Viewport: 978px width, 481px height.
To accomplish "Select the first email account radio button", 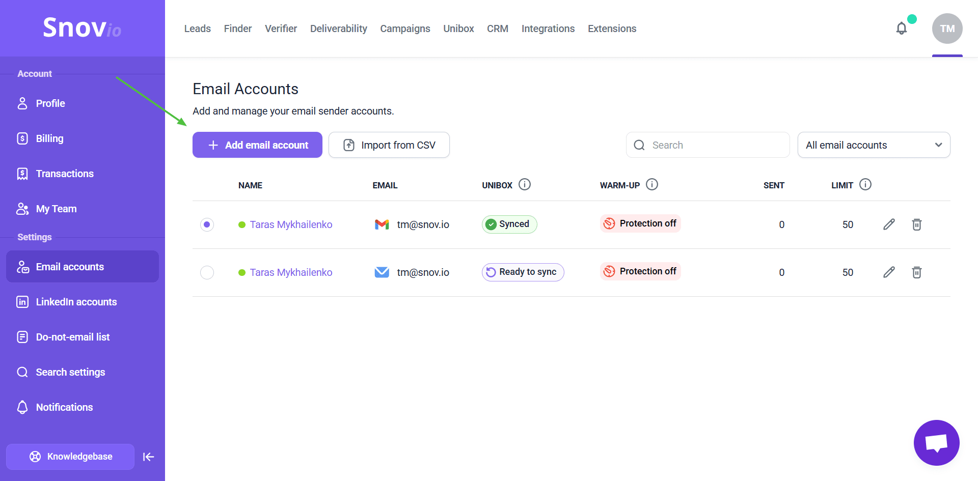I will point(207,224).
